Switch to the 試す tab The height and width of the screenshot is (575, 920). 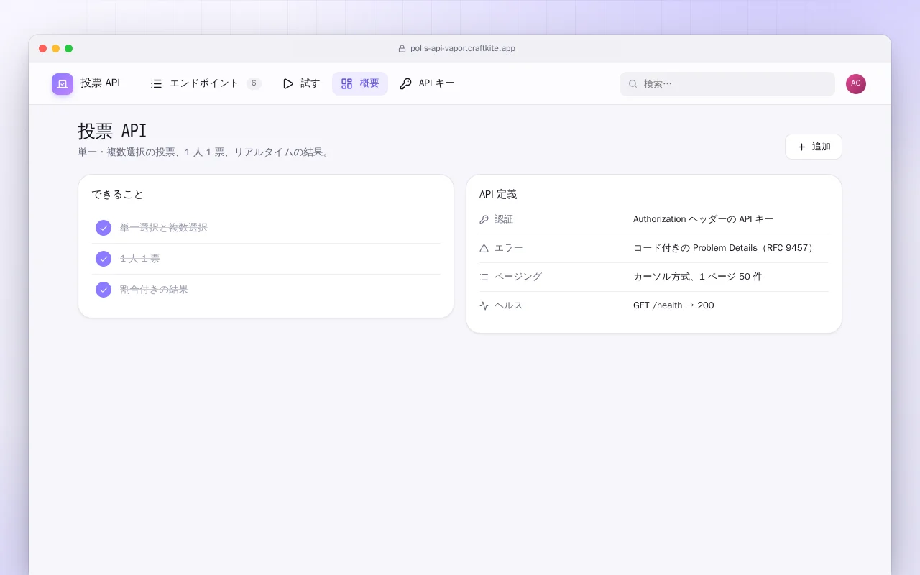click(301, 83)
